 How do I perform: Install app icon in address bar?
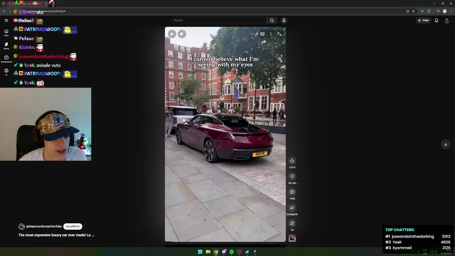point(407,11)
